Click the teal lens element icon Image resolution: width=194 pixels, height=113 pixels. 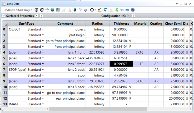[75, 10]
